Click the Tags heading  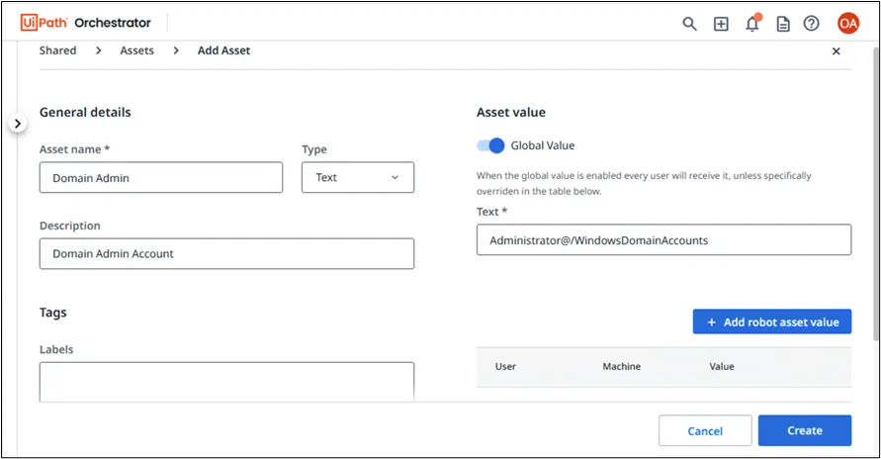pyautogui.click(x=52, y=313)
